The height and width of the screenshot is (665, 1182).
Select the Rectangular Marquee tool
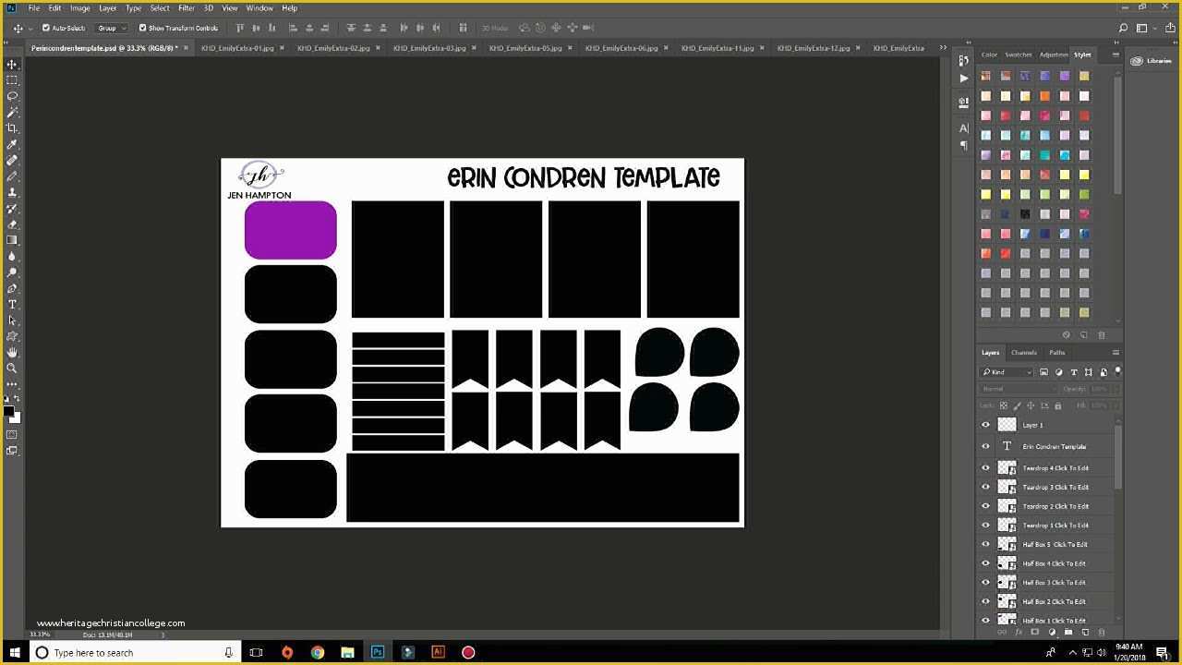[x=12, y=80]
